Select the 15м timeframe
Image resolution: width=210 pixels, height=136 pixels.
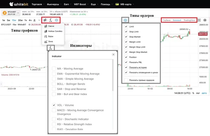(14, 20)
